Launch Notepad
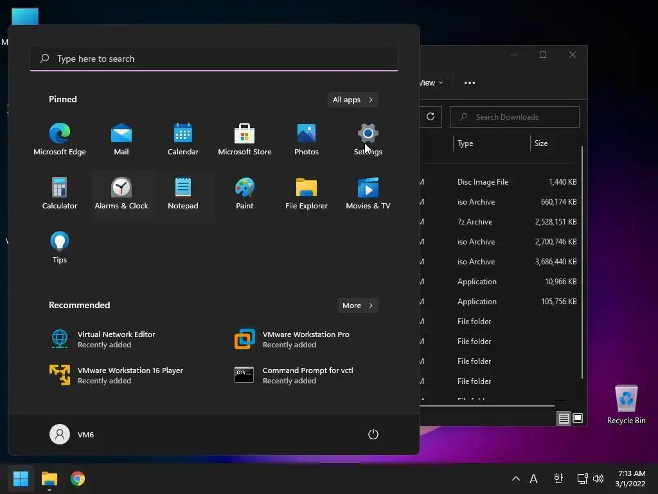This screenshot has height=494, width=658. (x=183, y=194)
